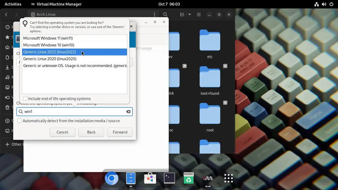Click the Back button

click(x=91, y=132)
